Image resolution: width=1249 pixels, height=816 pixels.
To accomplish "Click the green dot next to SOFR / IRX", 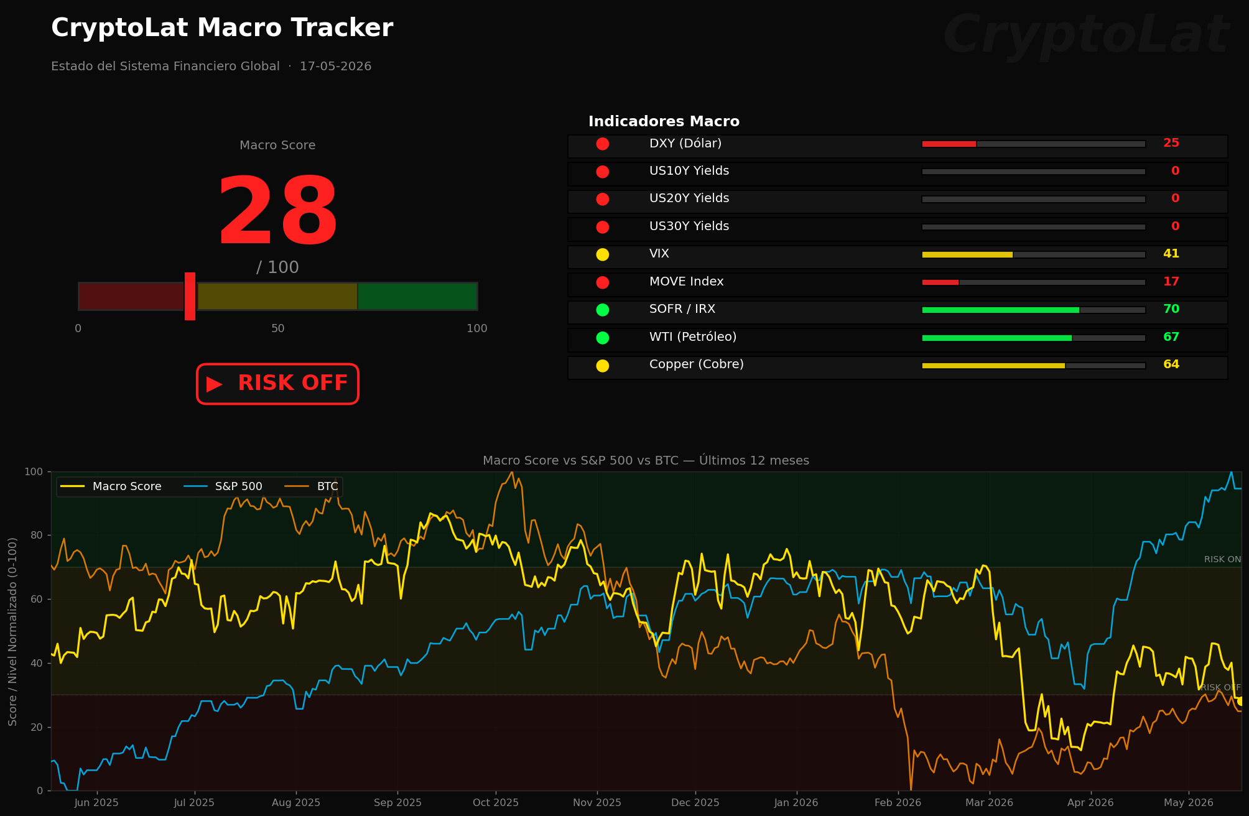I will coord(602,310).
